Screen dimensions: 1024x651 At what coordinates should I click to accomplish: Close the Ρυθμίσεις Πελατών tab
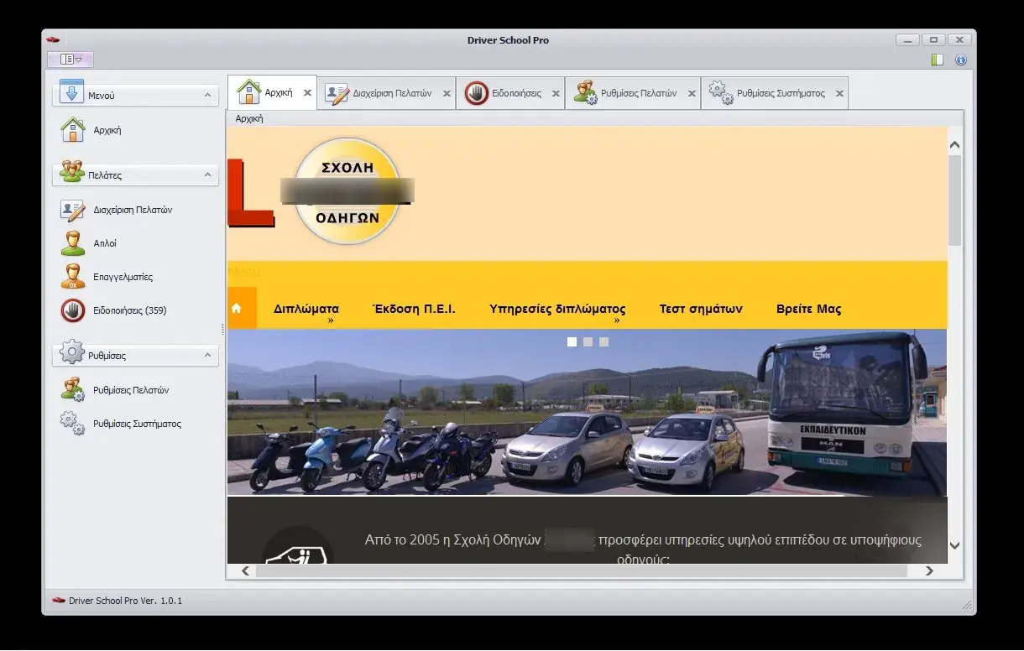pyautogui.click(x=692, y=93)
